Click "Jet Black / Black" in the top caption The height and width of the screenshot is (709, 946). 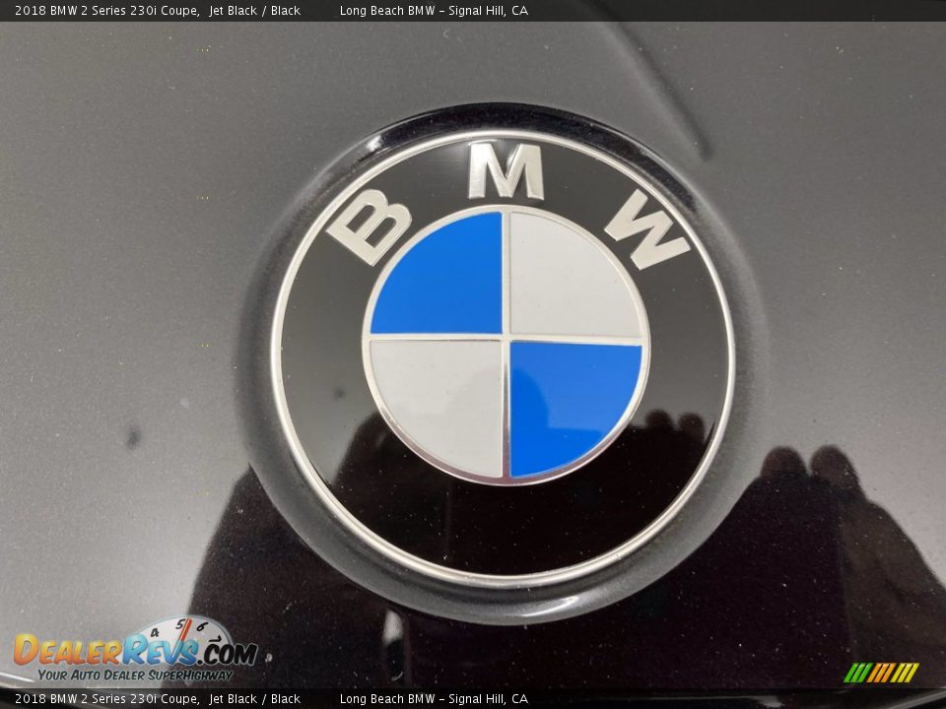click(254, 10)
